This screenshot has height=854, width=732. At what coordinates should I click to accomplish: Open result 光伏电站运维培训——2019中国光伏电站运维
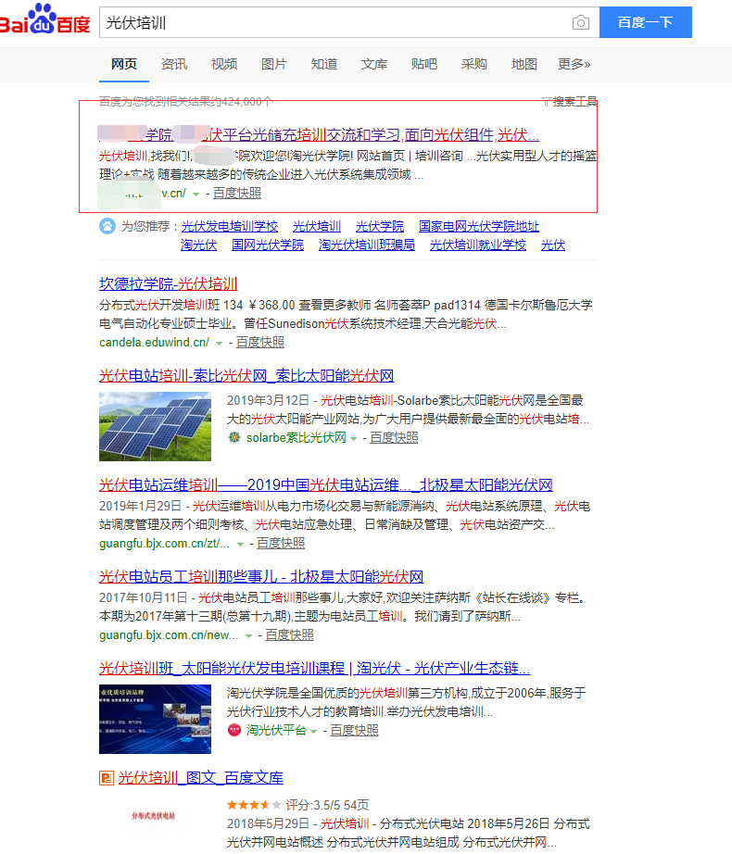click(x=326, y=484)
